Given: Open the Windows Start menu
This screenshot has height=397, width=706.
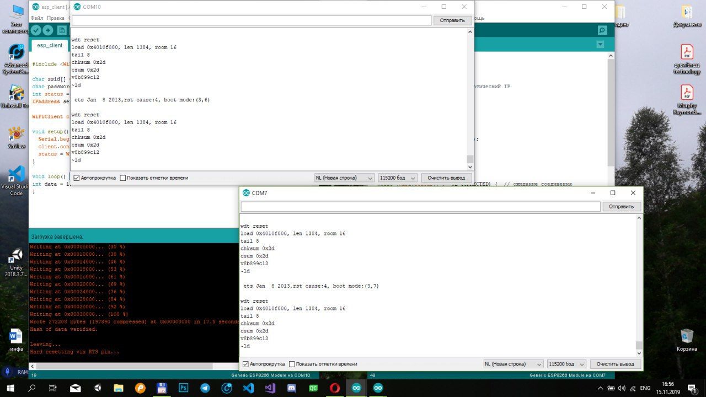Looking at the screenshot, I should point(10,388).
